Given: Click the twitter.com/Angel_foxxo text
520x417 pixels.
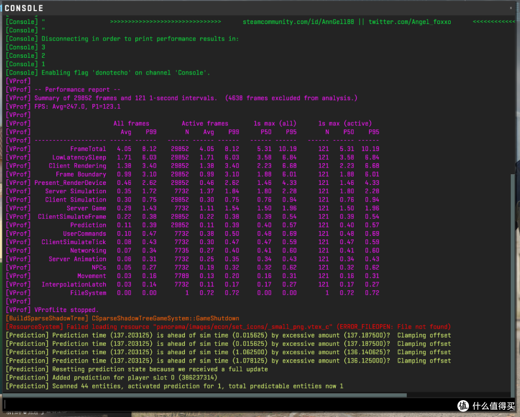Looking at the screenshot, I should pos(410,22).
